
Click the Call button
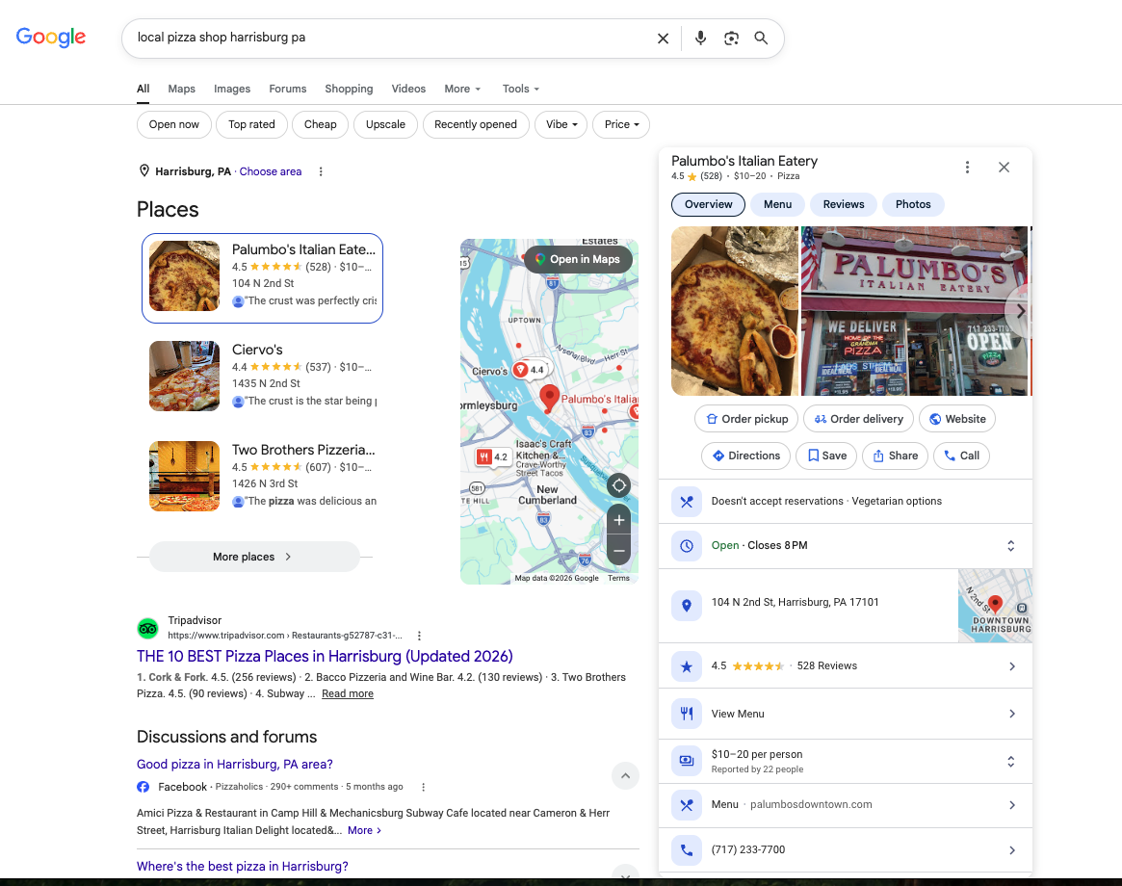point(962,456)
